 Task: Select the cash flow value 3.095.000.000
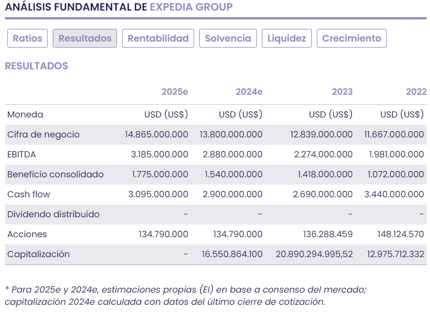(x=158, y=195)
